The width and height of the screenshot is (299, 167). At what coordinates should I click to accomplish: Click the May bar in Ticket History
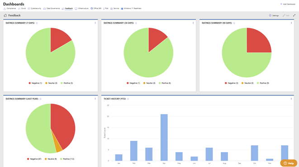179,157
